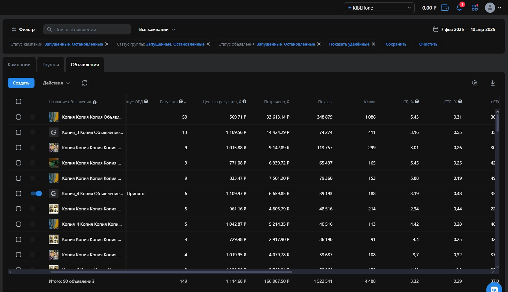Viewport: 508px width, 292px height.
Task: Click the refresh icon next to Действия
Action: (x=85, y=83)
